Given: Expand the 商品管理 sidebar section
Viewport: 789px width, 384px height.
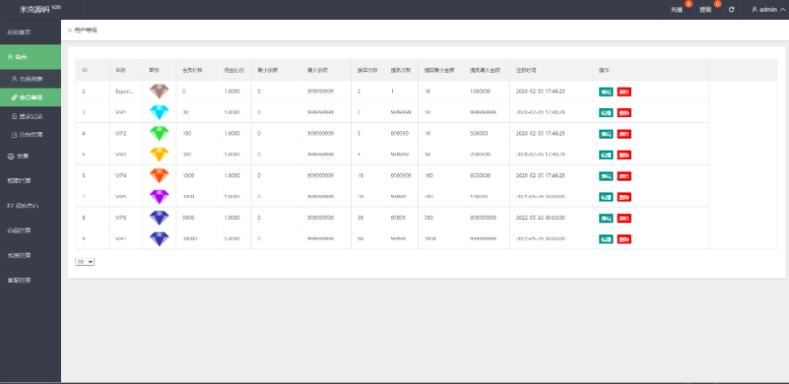Looking at the screenshot, I should click(x=30, y=230).
